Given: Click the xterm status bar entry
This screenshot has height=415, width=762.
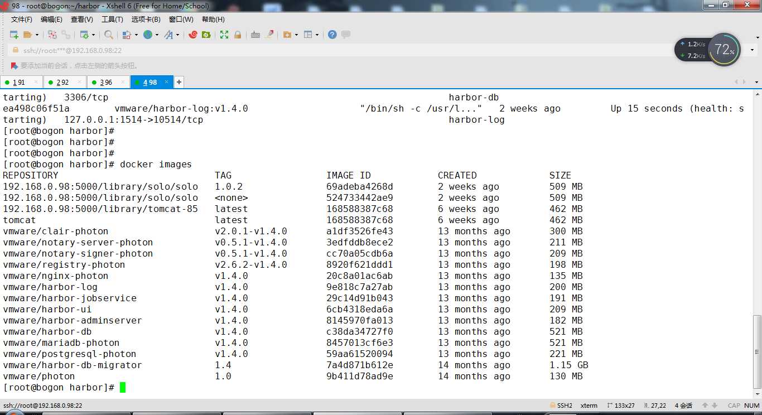Looking at the screenshot, I should tap(589, 406).
